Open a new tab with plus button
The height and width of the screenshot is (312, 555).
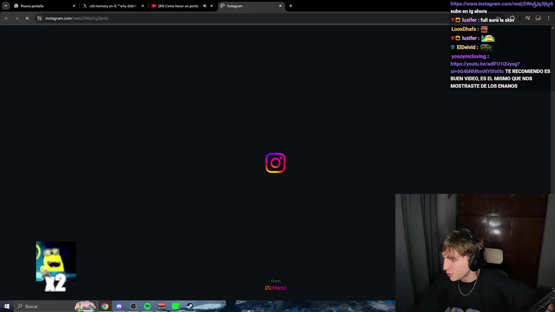291,6
